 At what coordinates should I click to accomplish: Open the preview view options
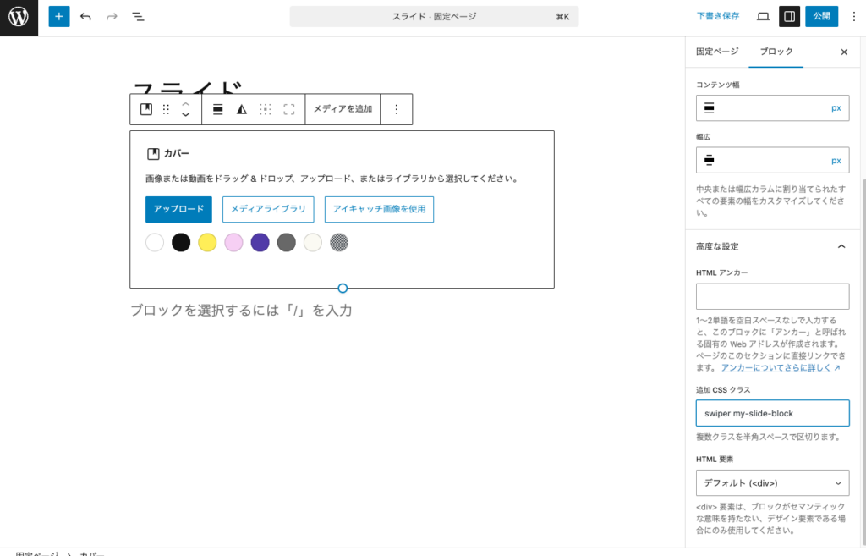pos(762,16)
